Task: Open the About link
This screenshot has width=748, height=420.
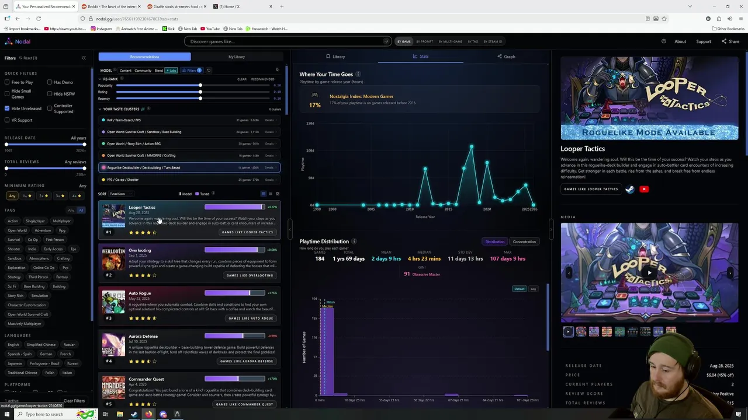Action: pyautogui.click(x=680, y=41)
